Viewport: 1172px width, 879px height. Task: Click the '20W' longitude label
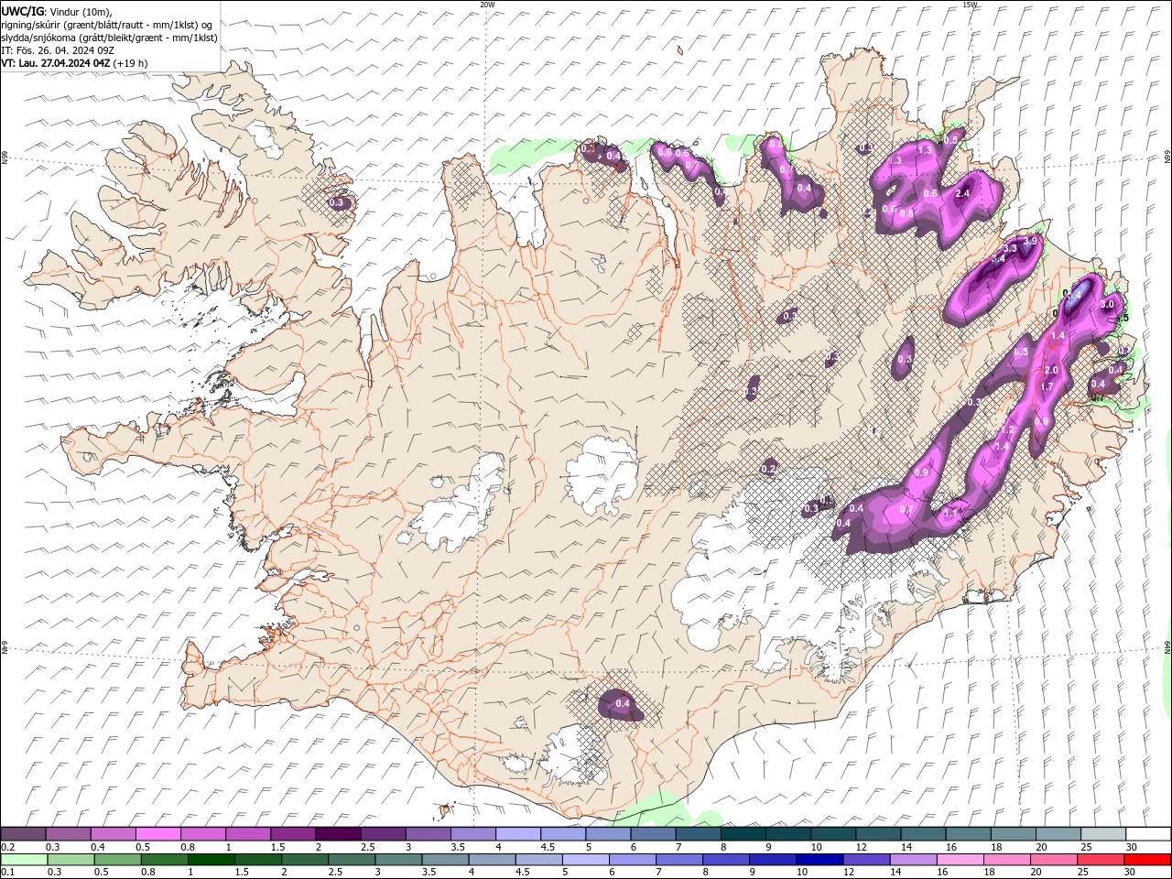coord(487,5)
